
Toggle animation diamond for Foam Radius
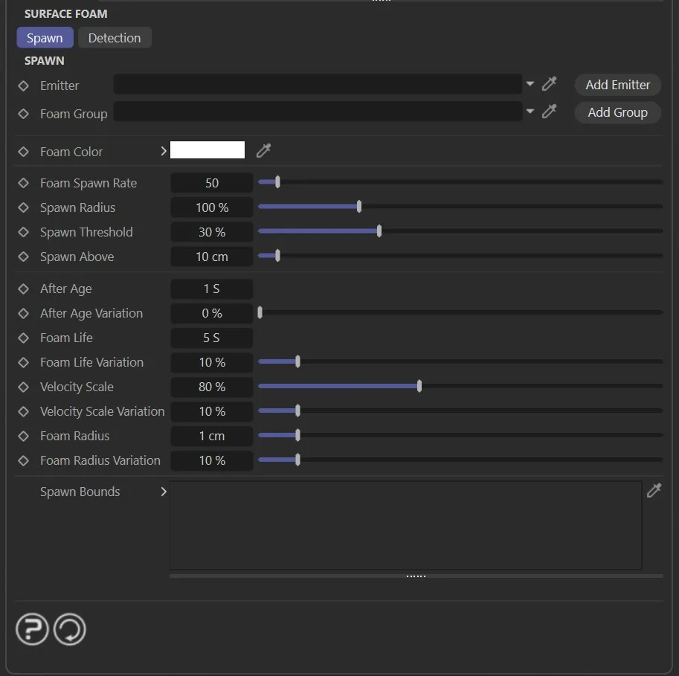[x=24, y=437]
